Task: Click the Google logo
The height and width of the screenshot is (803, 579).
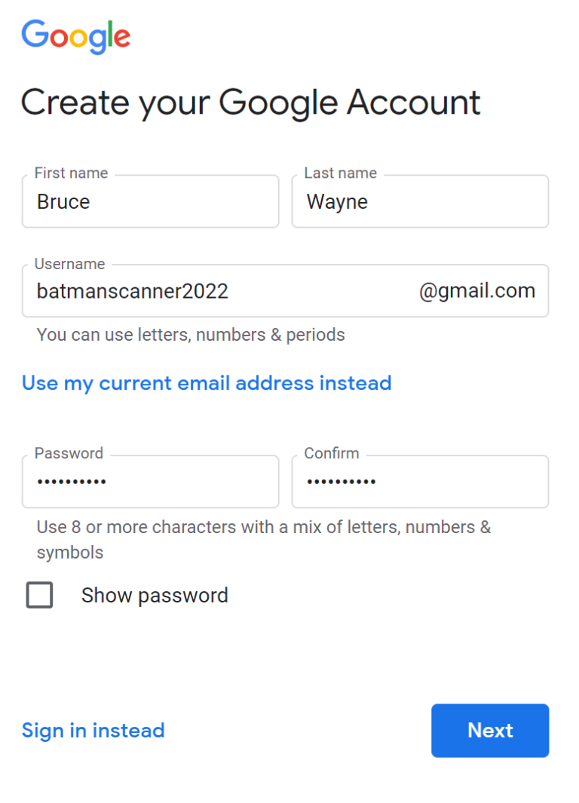Action: tap(75, 34)
